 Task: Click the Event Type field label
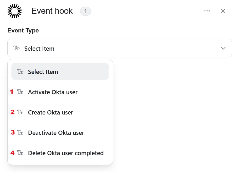[x=23, y=30]
